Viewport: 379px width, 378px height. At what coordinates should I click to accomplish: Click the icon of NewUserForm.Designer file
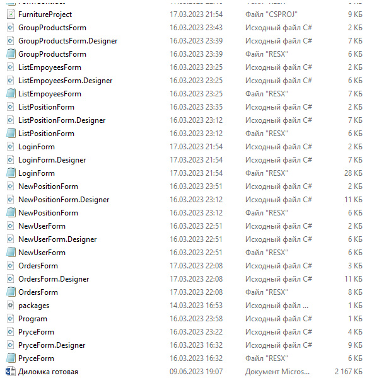[10, 239]
